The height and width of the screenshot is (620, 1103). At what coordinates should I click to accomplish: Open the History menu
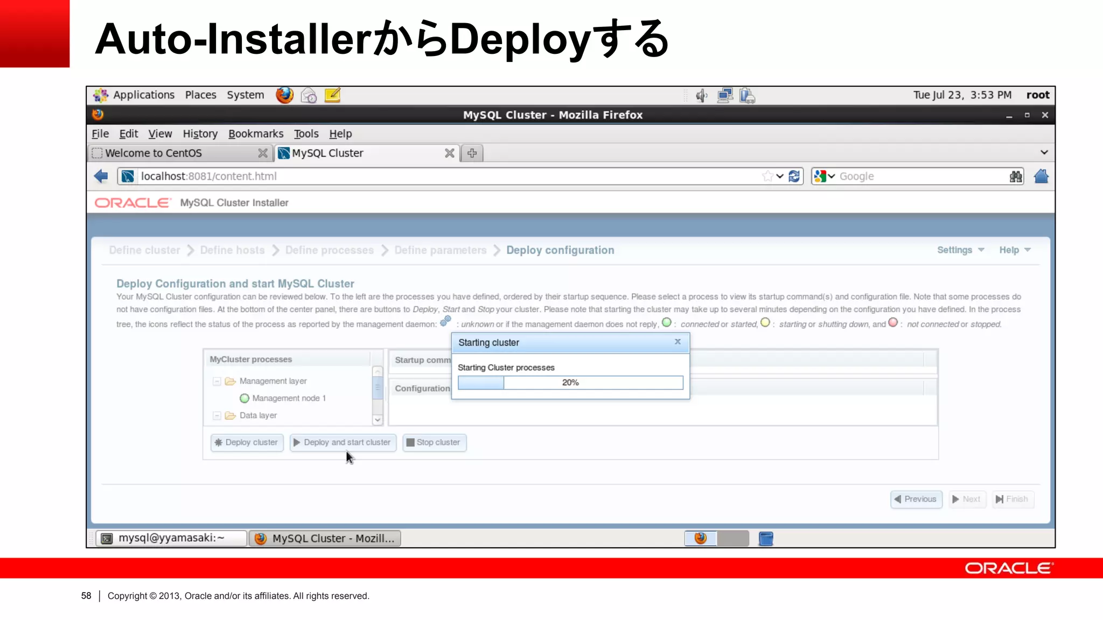200,133
